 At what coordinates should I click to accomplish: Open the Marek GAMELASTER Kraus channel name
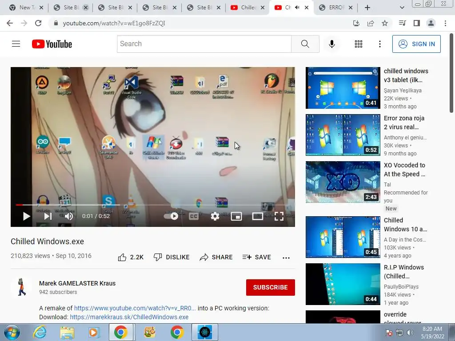coord(77,283)
